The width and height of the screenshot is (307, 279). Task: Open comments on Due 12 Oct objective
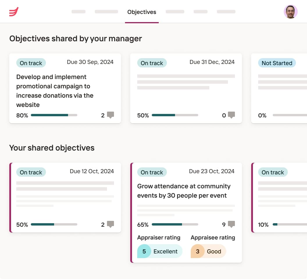[x=110, y=224]
